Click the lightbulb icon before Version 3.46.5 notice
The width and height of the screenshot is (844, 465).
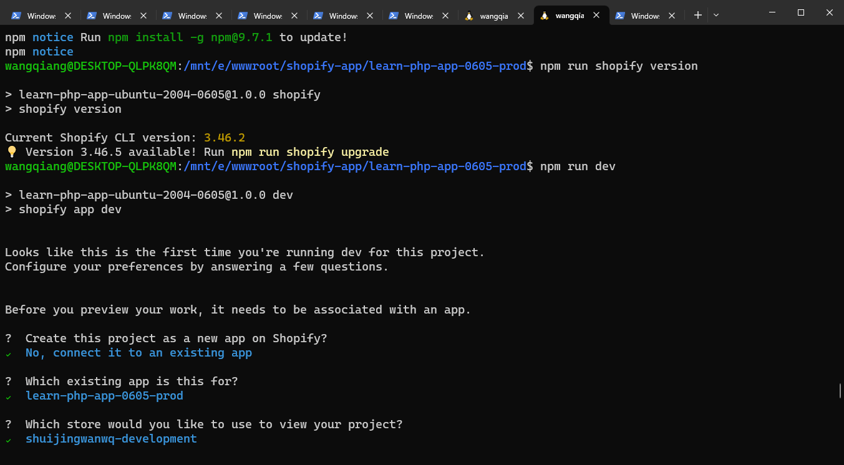coord(11,152)
